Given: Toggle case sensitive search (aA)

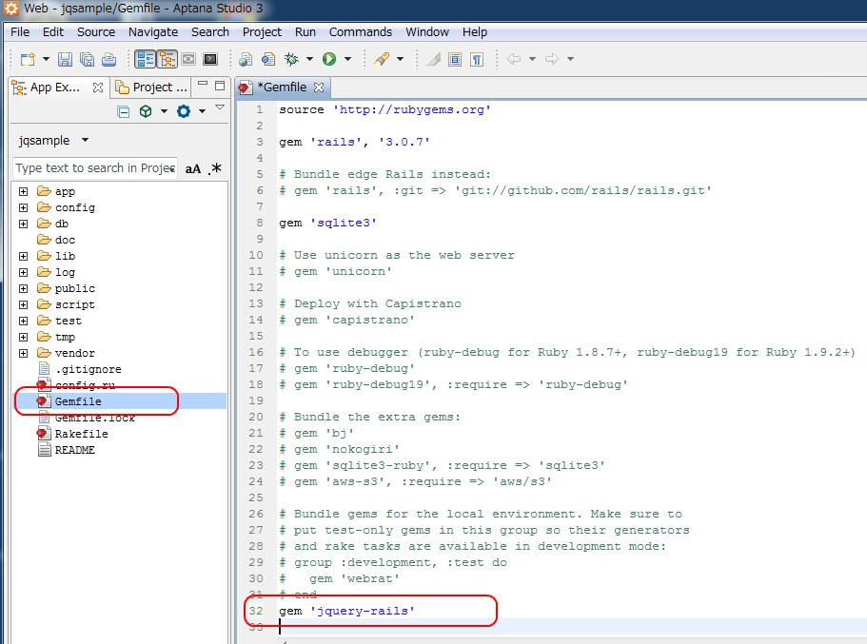Looking at the screenshot, I should (193, 168).
